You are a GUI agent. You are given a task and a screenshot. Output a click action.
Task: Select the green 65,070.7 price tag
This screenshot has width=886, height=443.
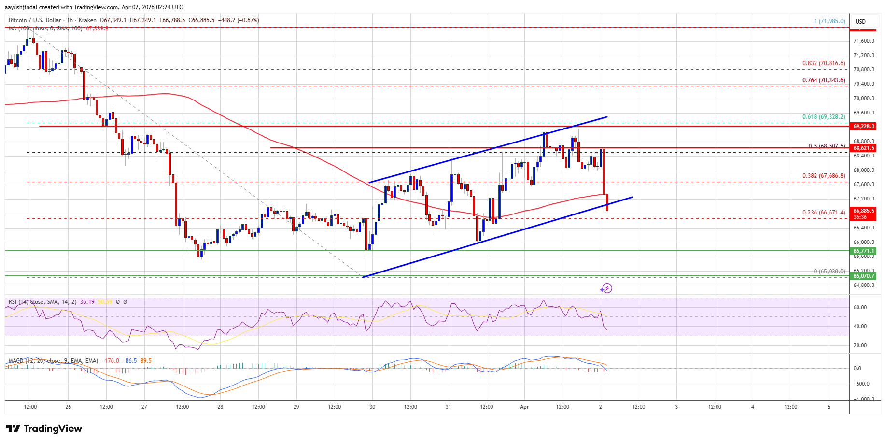(863, 276)
